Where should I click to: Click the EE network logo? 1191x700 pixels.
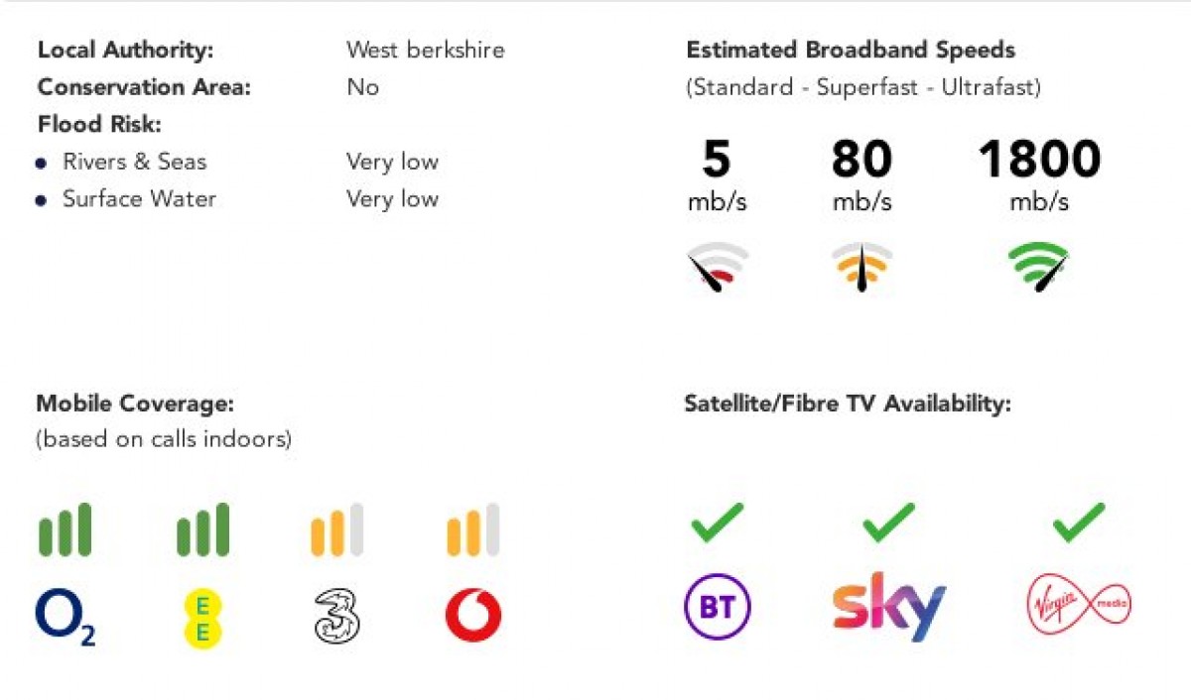point(202,618)
